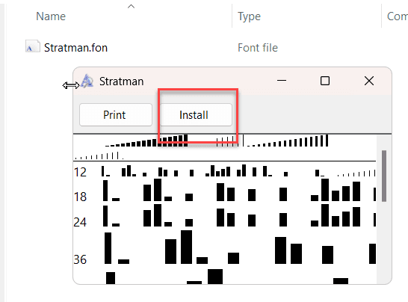
Task: Click the 18 point font sample row
Action: click(225, 191)
